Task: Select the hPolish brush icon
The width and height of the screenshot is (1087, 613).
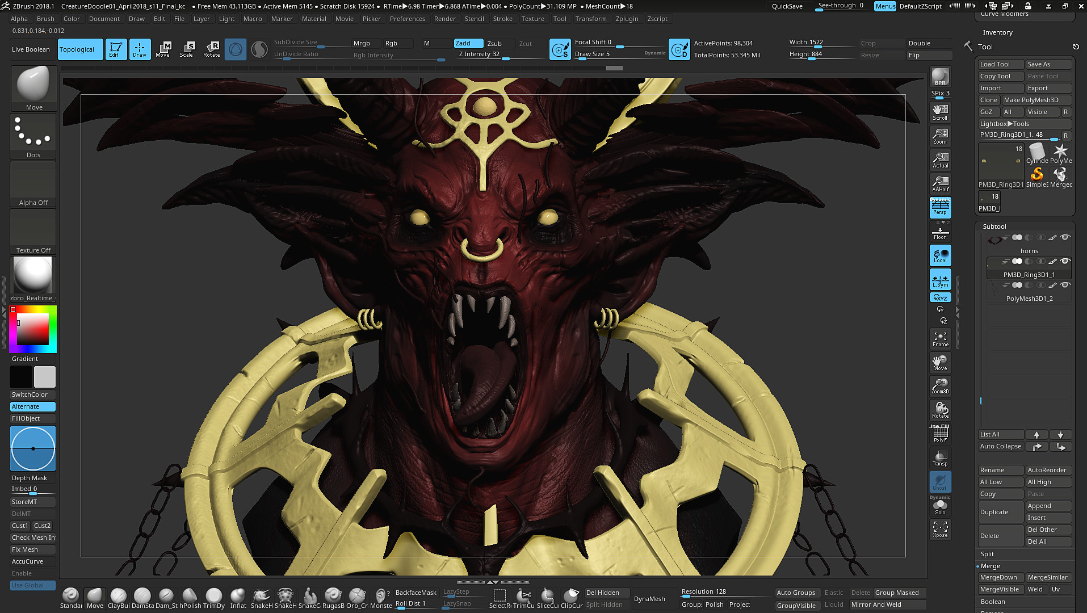Action: point(190,598)
